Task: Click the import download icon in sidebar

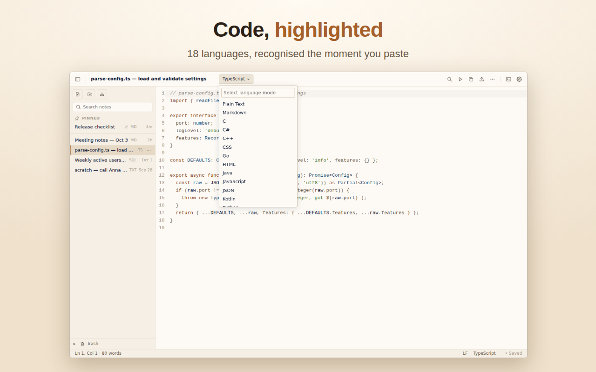Action: click(102, 94)
